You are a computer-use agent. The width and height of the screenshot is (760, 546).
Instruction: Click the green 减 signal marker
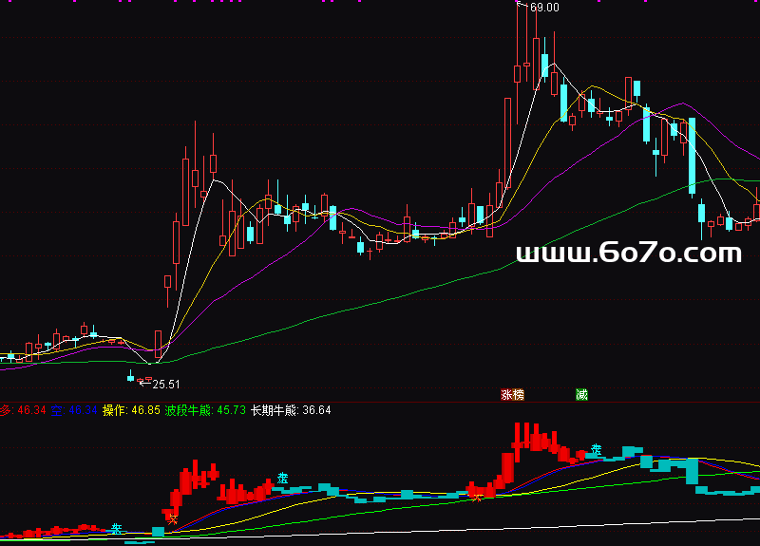pos(580,394)
